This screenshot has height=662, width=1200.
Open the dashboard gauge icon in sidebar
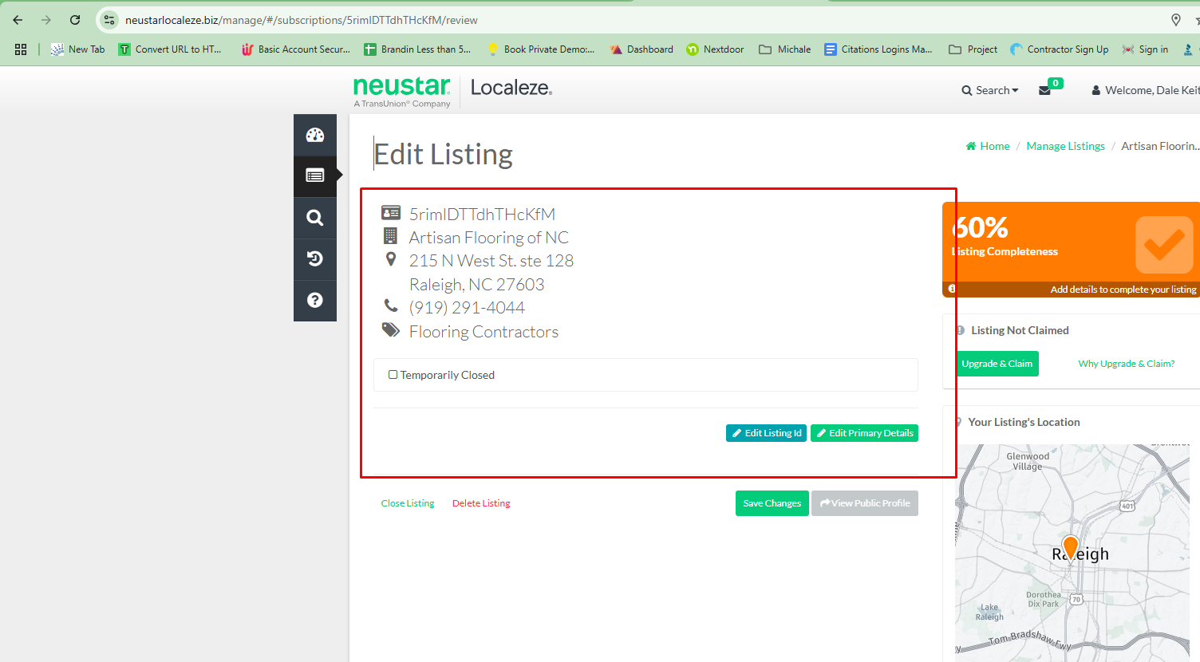tap(315, 135)
